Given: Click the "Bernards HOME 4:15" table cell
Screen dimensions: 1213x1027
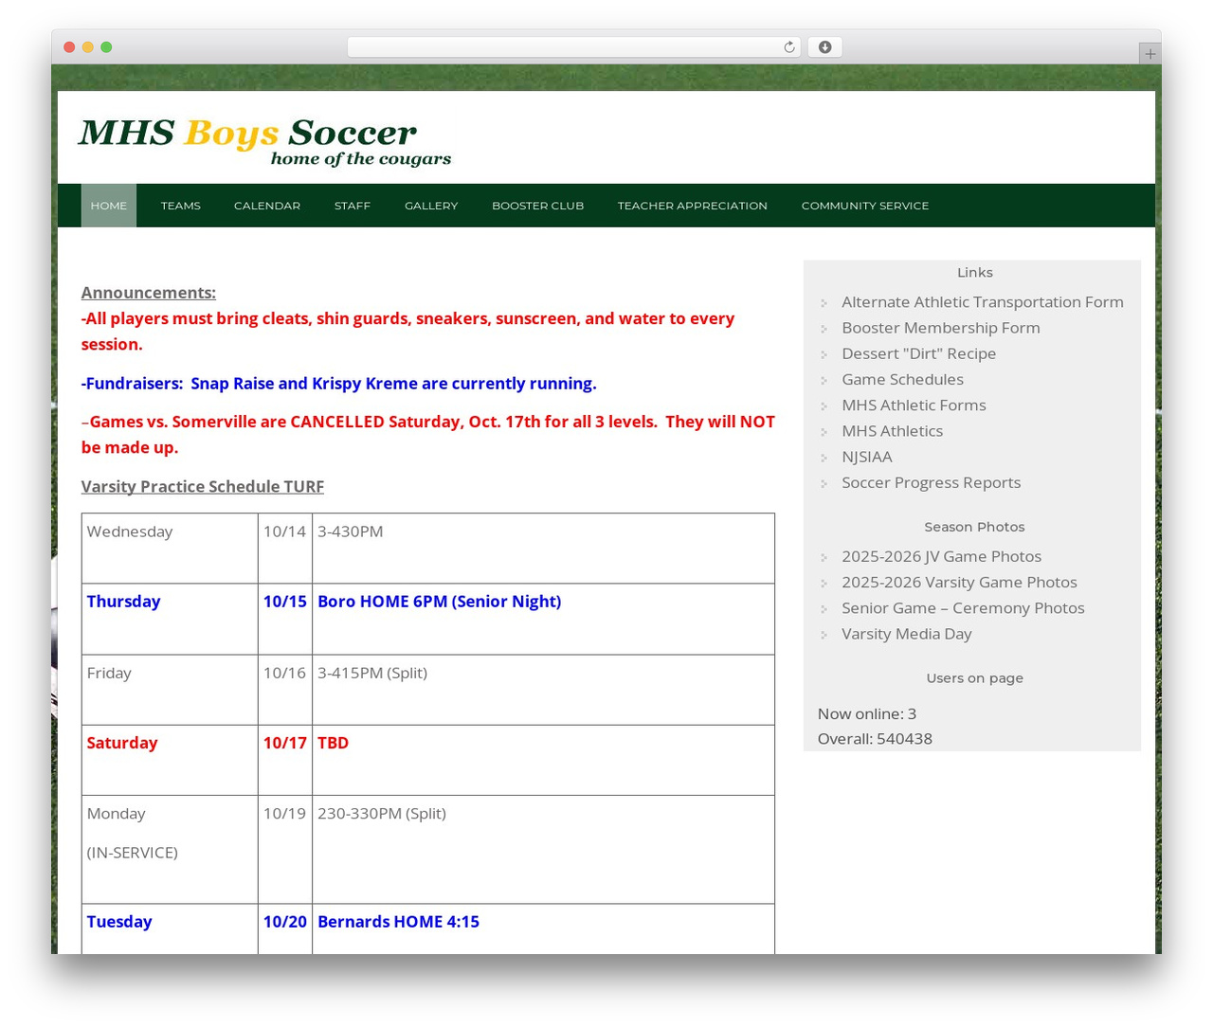Looking at the screenshot, I should pos(543,929).
